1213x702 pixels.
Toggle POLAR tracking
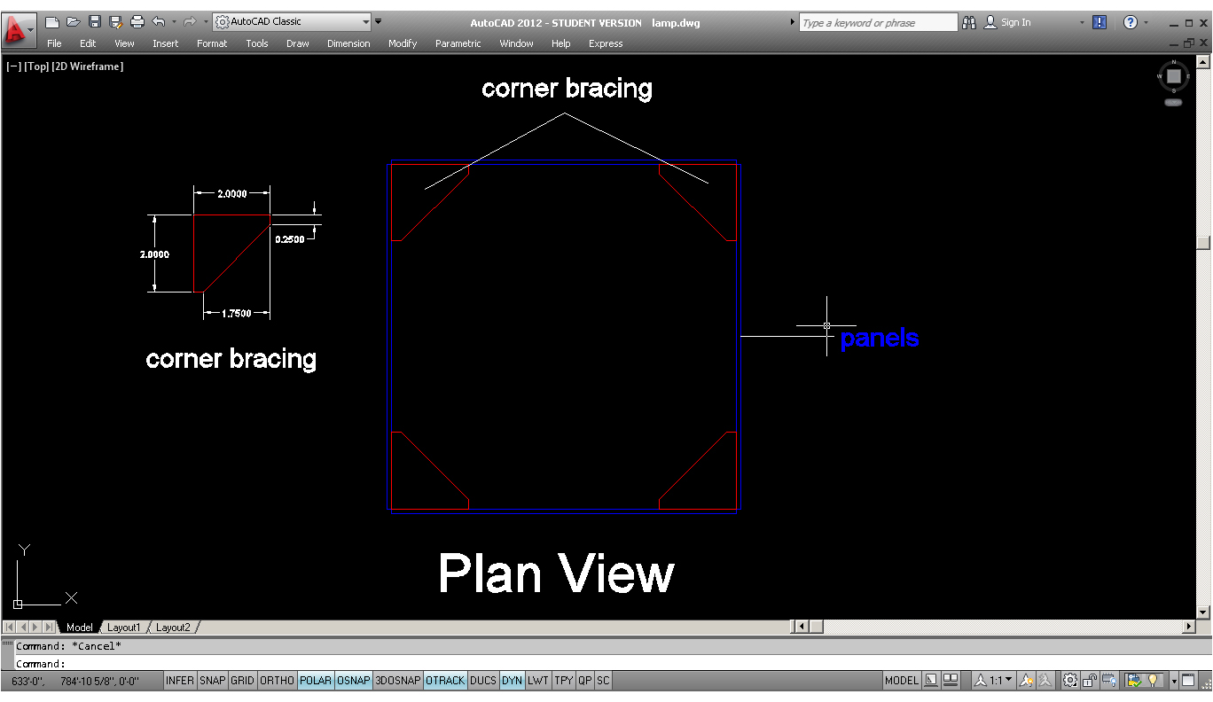coord(316,681)
